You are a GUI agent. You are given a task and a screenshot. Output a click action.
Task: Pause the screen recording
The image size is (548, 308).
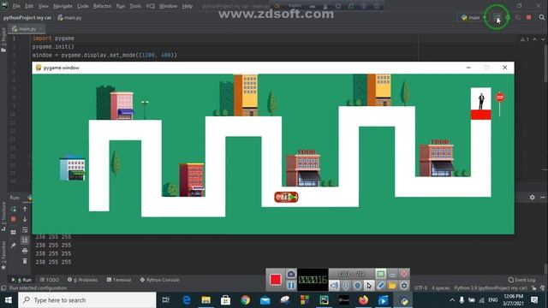pos(291,285)
